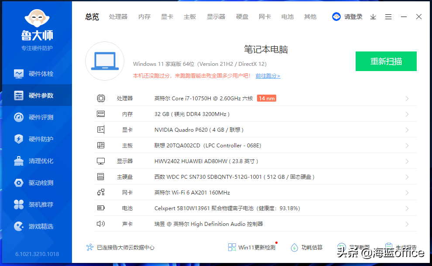Click the graphics card icon
This screenshot has width=432, height=266.
[101, 130]
